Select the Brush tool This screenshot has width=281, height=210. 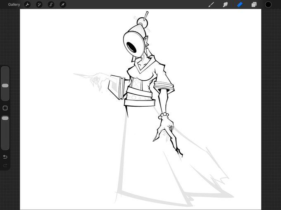pos(211,5)
